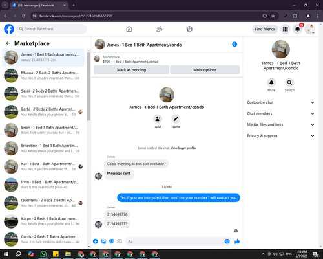Click the Mark as pending button
Image resolution: width=323 pixels, height=259 pixels.
click(x=131, y=70)
